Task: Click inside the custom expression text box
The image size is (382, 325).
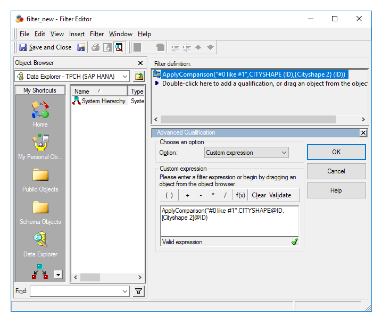Action: click(229, 221)
